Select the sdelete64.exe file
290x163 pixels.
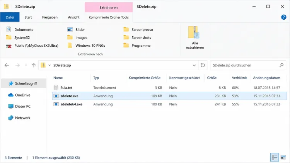pos(72,104)
